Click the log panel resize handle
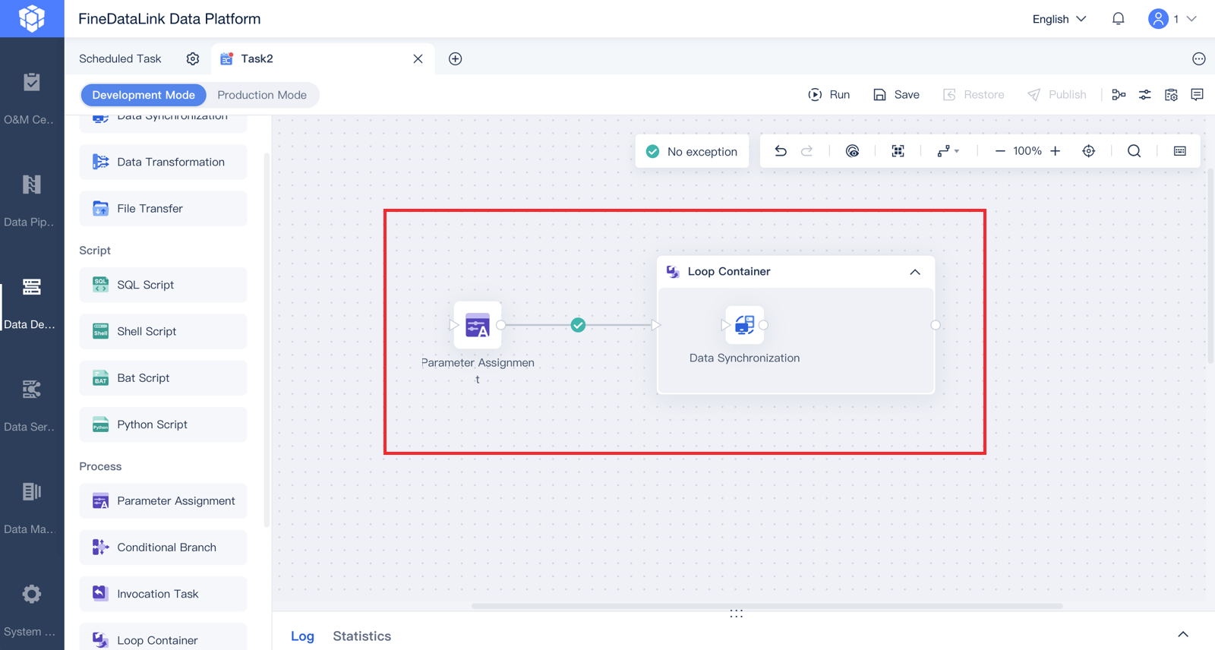 click(737, 614)
